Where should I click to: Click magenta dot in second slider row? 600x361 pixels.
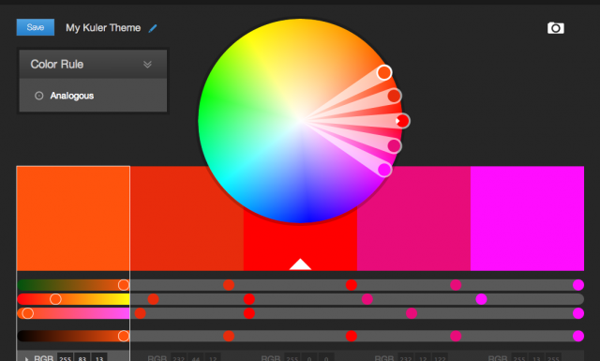point(481,299)
